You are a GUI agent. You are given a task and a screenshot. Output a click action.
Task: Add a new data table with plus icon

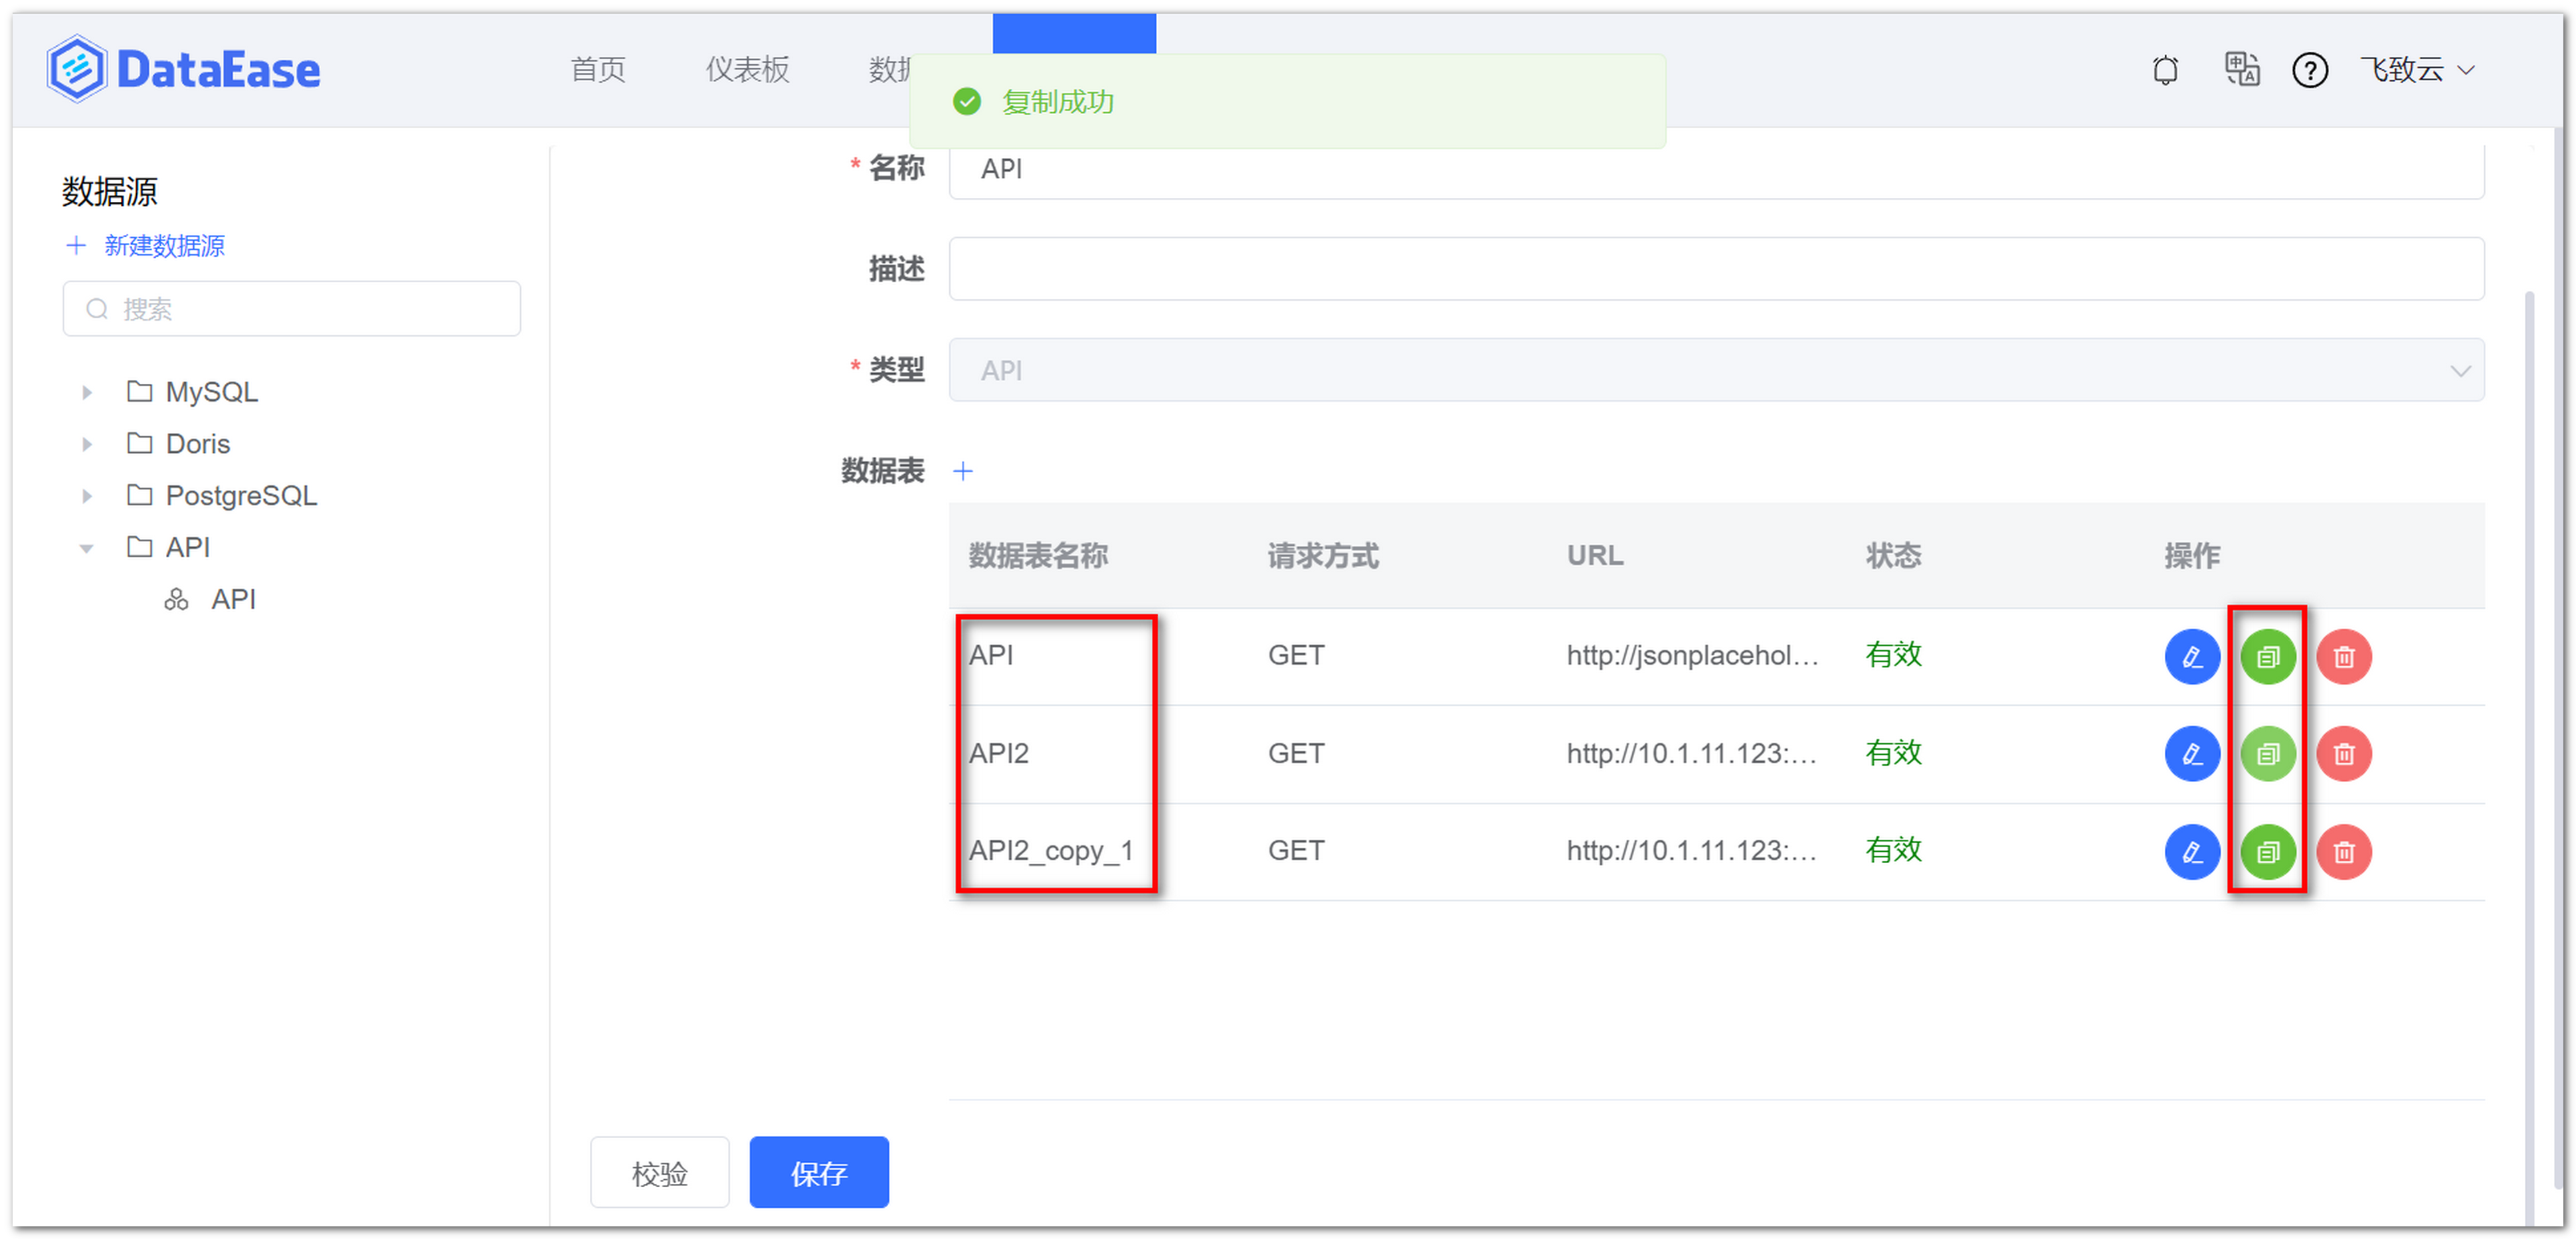coord(963,469)
